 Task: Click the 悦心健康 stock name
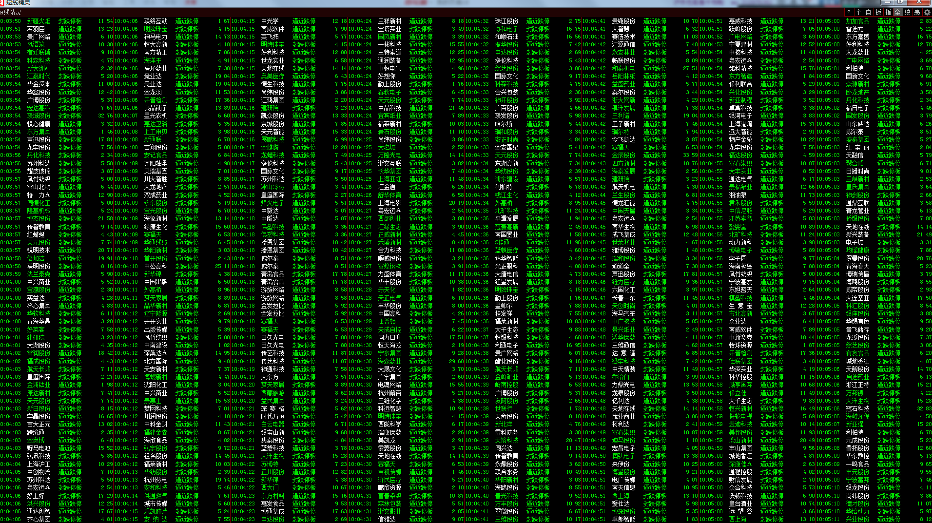[x=39, y=124]
